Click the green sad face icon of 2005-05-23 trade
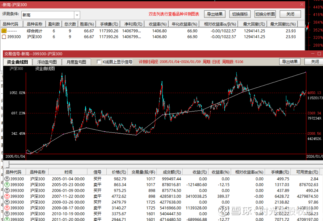323x221 pixels. [7, 185]
